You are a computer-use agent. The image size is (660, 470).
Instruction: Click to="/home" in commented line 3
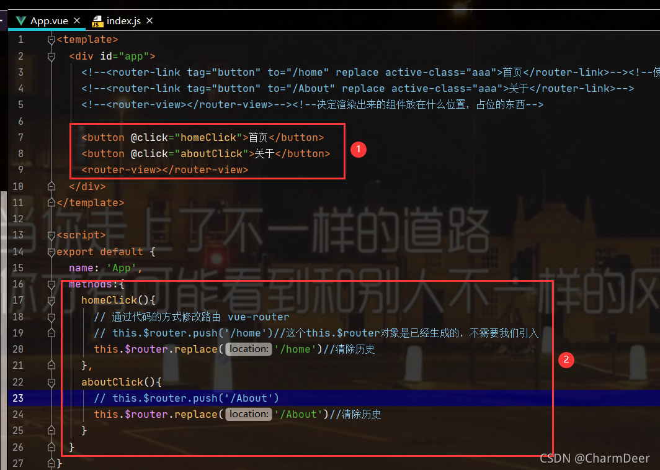[298, 73]
